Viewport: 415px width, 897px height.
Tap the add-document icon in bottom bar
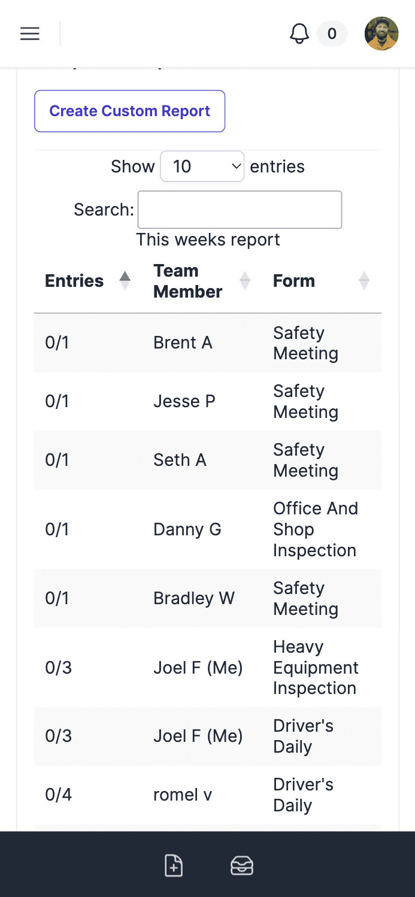pyautogui.click(x=174, y=866)
